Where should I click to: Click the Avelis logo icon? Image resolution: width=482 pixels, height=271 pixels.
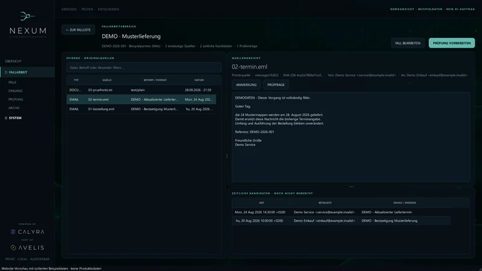pyautogui.click(x=13, y=248)
